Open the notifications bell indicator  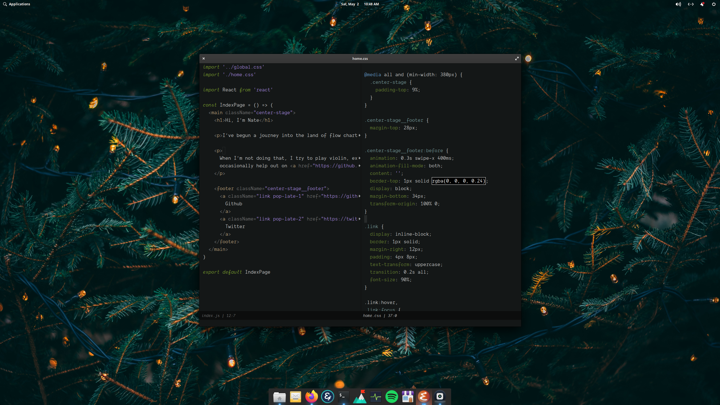pos(702,4)
